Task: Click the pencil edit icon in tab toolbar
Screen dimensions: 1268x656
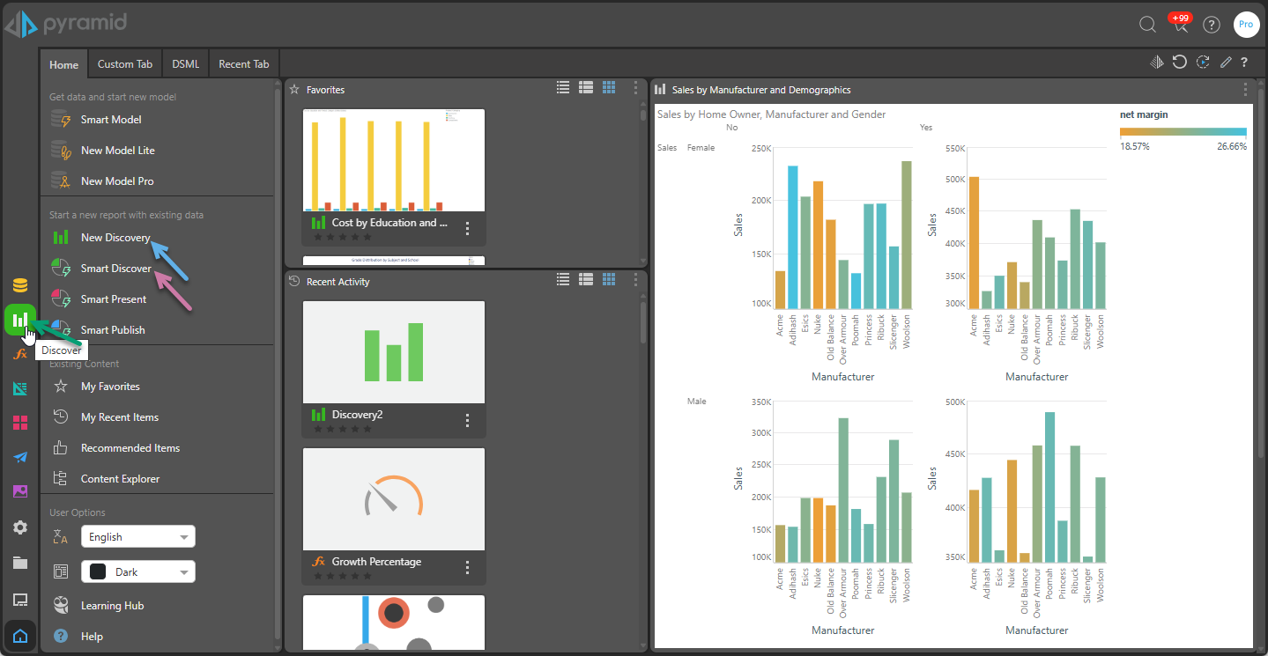Action: [x=1226, y=63]
